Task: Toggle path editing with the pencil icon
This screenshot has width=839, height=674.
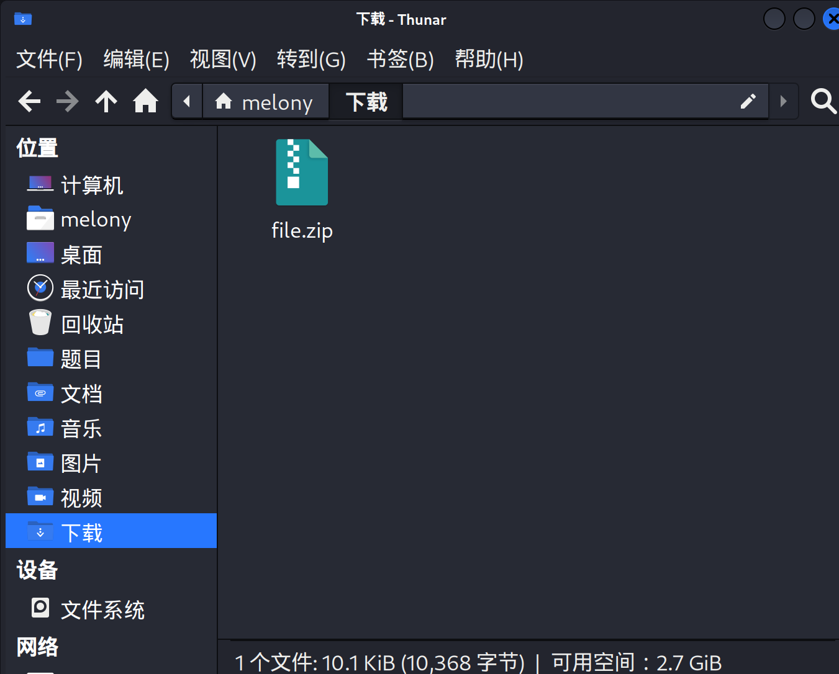Action: pos(748,101)
